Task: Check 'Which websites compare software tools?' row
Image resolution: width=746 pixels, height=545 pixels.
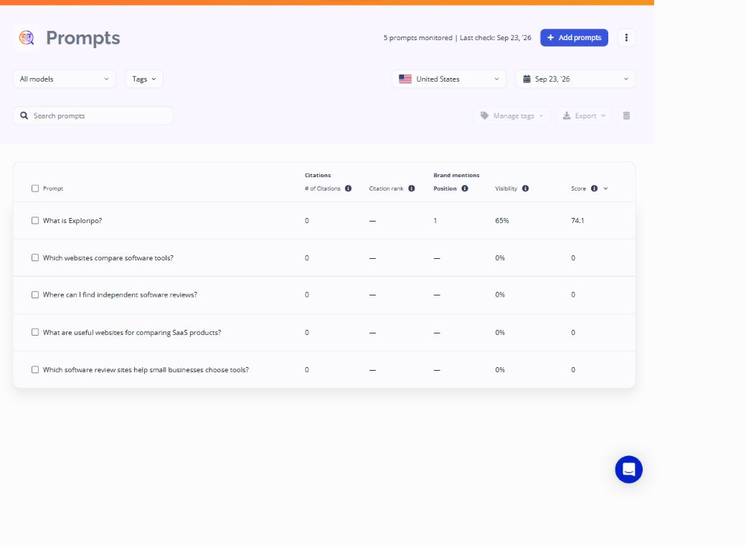Action: [35, 257]
